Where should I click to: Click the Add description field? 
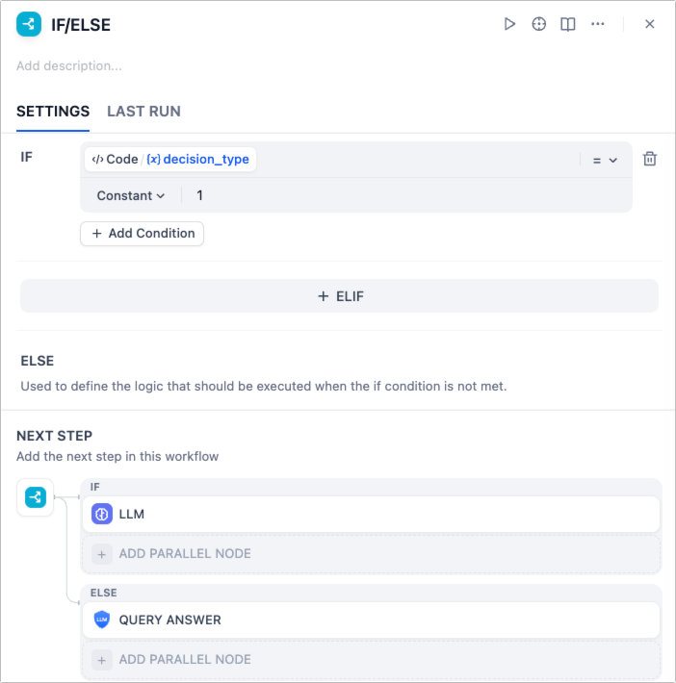[69, 66]
